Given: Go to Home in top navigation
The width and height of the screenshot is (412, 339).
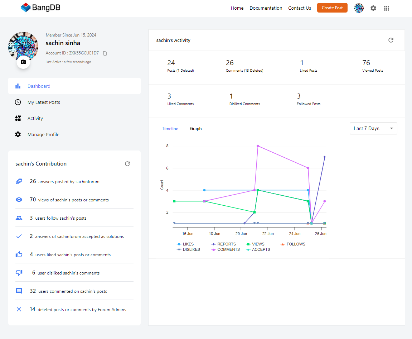Looking at the screenshot, I should click(237, 8).
